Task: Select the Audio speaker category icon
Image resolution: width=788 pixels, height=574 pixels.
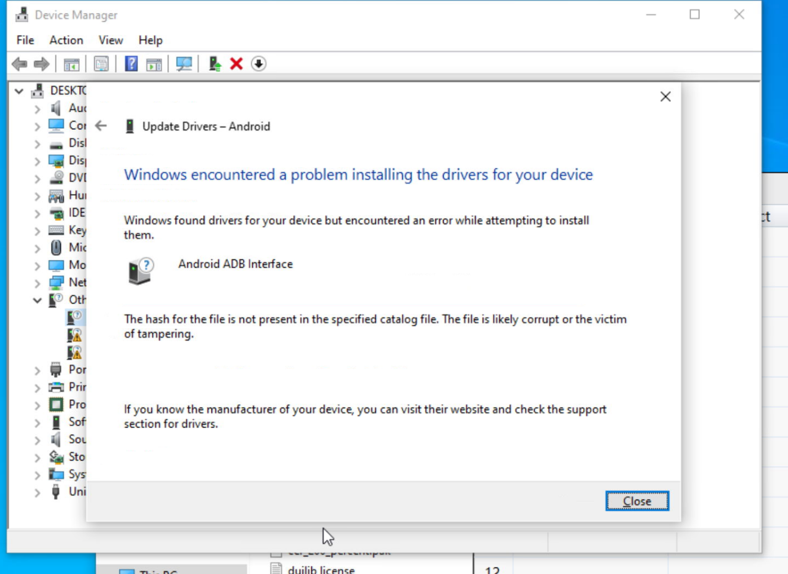Action: click(x=56, y=108)
